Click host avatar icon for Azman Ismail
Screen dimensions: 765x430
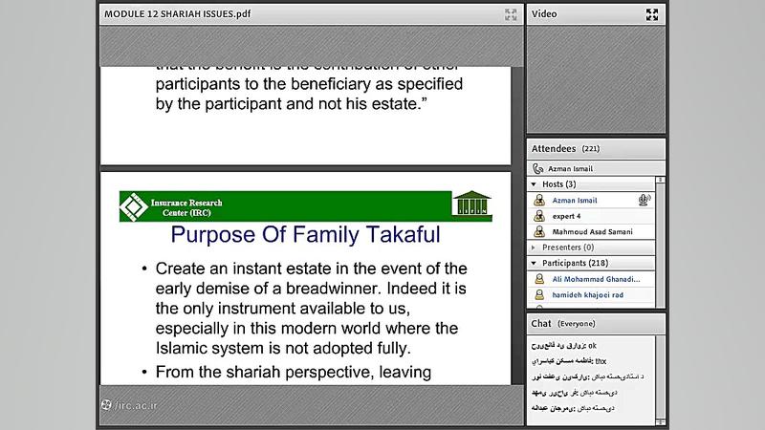click(539, 200)
